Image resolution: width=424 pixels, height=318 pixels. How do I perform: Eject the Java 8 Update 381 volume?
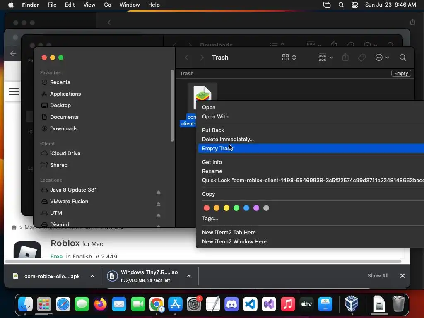point(159,193)
